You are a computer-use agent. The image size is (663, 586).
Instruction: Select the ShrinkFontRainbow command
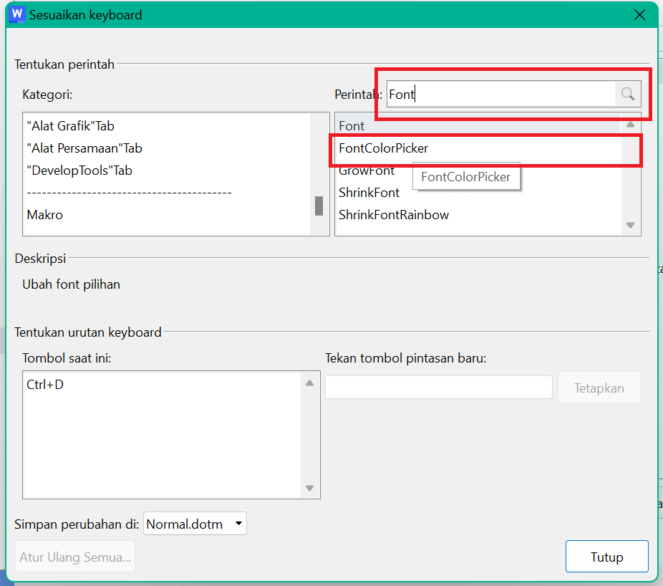(392, 214)
